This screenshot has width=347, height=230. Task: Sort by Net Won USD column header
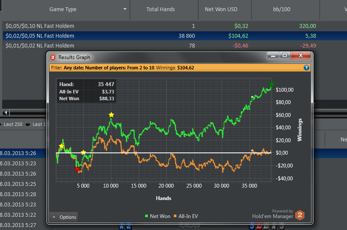221,9
